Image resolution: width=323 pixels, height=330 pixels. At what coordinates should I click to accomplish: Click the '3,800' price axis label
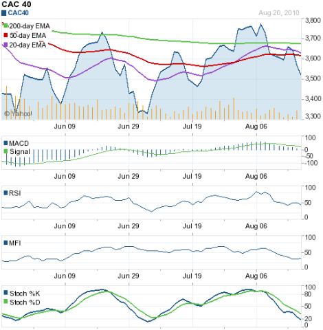click(313, 21)
